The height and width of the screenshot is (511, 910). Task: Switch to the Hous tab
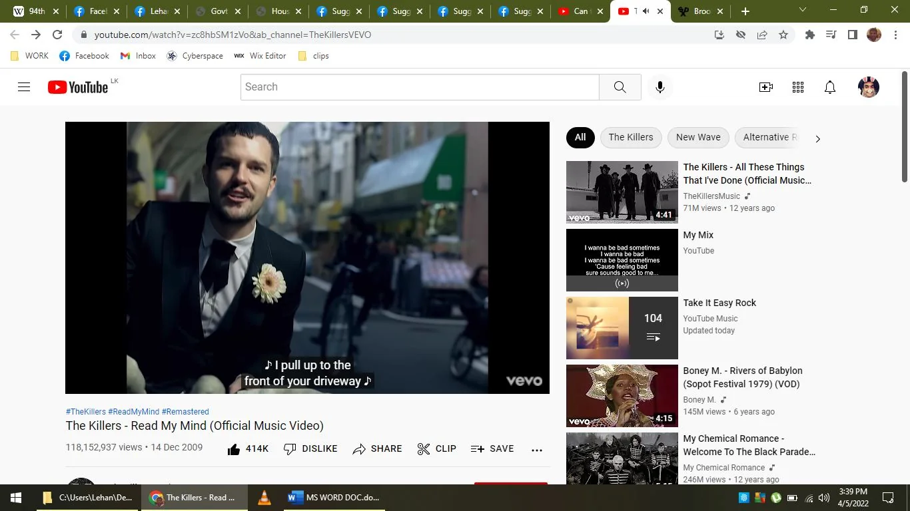pos(278,11)
